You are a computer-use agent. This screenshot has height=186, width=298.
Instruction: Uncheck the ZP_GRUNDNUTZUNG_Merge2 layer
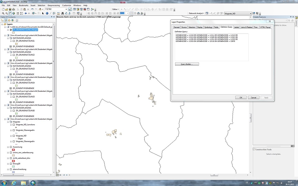(x=11, y=30)
